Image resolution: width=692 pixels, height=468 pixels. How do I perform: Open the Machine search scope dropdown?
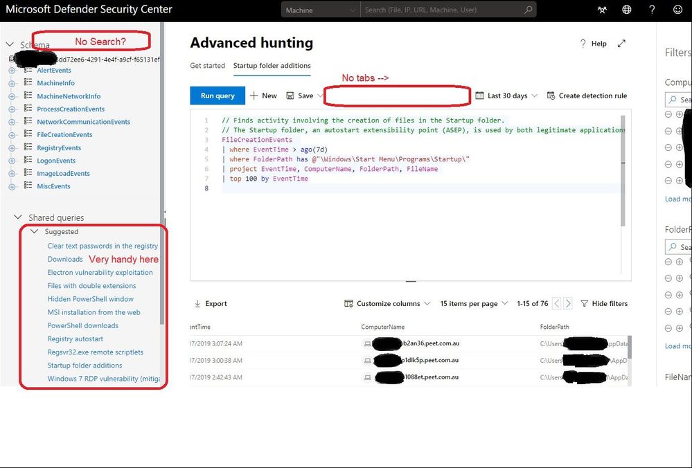click(321, 10)
